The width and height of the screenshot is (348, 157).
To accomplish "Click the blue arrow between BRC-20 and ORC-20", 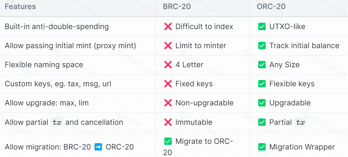I will [x=98, y=147].
